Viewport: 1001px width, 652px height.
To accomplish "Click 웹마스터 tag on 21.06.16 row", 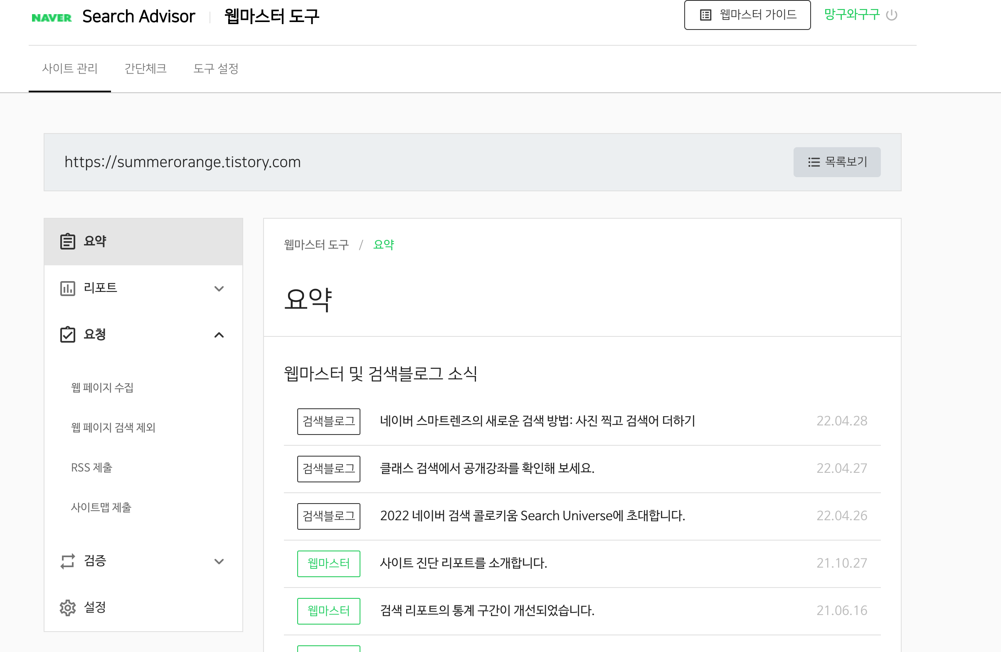I will tap(328, 611).
